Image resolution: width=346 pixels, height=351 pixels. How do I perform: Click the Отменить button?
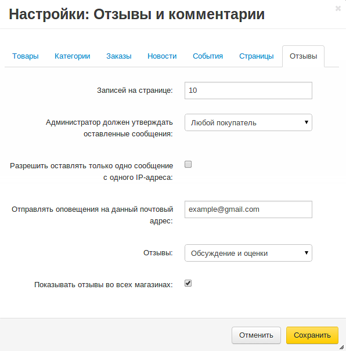click(256, 335)
